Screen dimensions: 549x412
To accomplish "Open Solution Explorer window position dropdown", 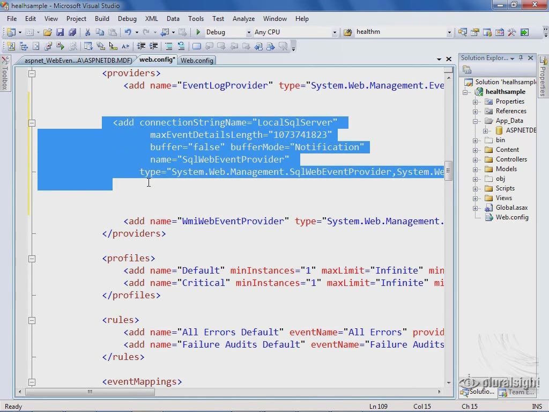I will tap(512, 58).
